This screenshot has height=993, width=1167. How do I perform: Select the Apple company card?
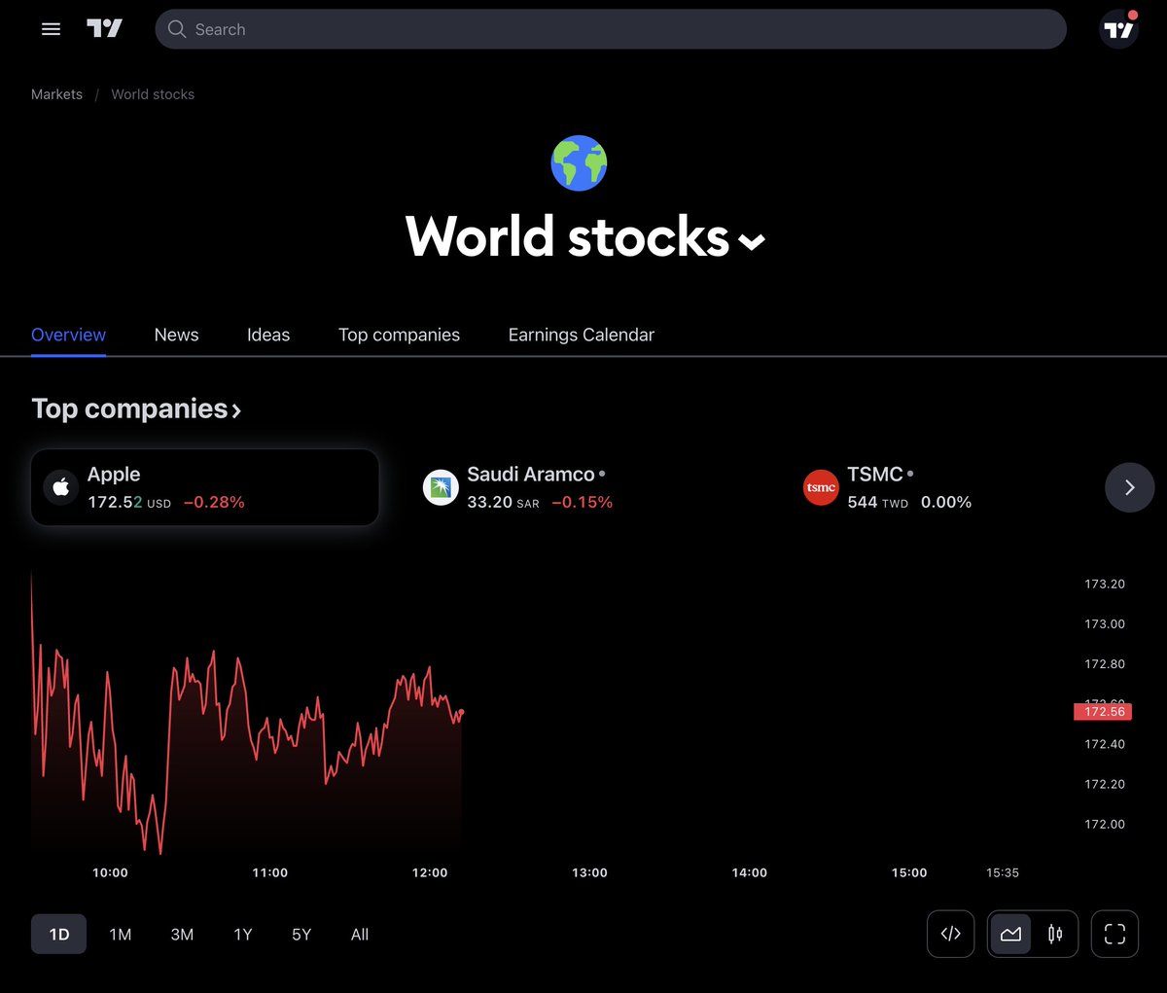click(205, 487)
